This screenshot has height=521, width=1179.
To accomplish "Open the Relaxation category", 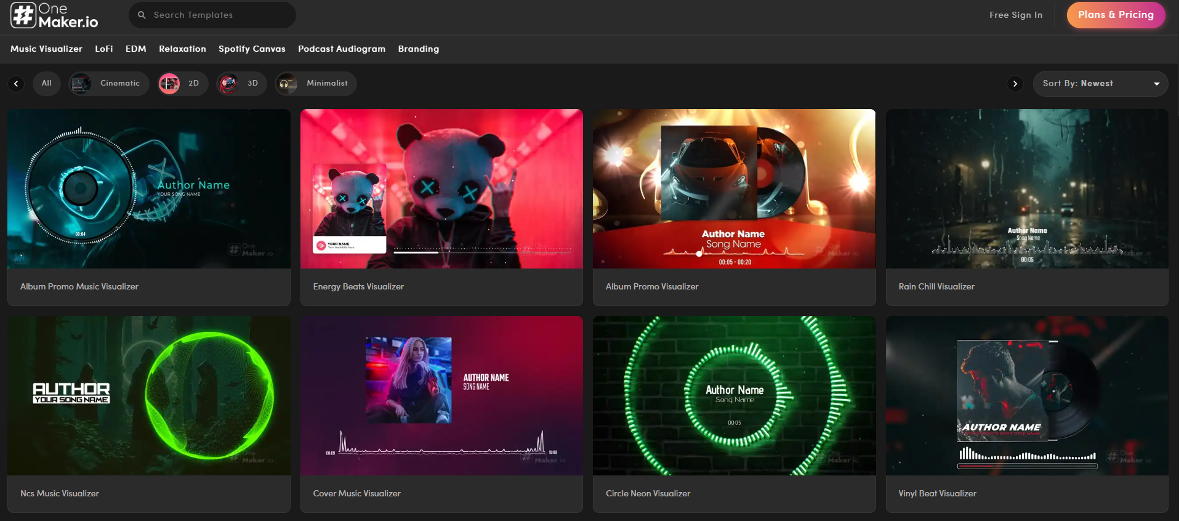I will point(182,49).
